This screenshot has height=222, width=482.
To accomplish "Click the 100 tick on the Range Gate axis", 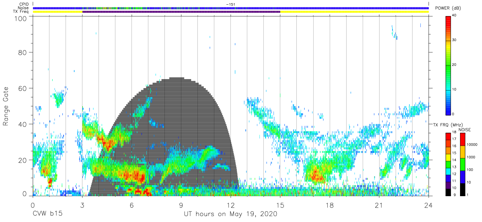I will click(x=21, y=18).
